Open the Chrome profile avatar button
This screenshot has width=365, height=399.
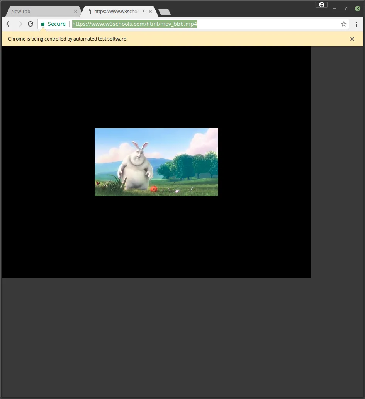pos(322,5)
